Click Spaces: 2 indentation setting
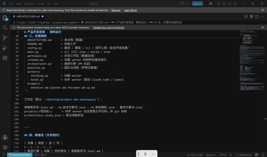The height and width of the screenshot is (157, 267). click(211, 155)
